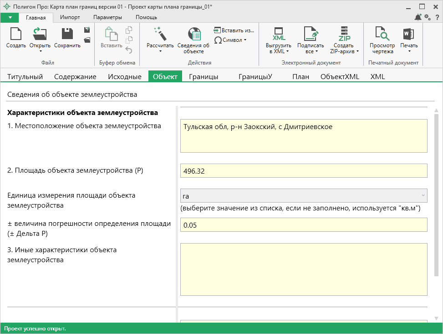Switch to the Границы section tab
443x334 pixels.
[203, 76]
